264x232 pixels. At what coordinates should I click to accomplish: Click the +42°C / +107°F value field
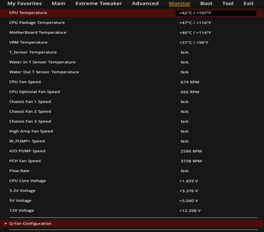pyautogui.click(x=216, y=13)
